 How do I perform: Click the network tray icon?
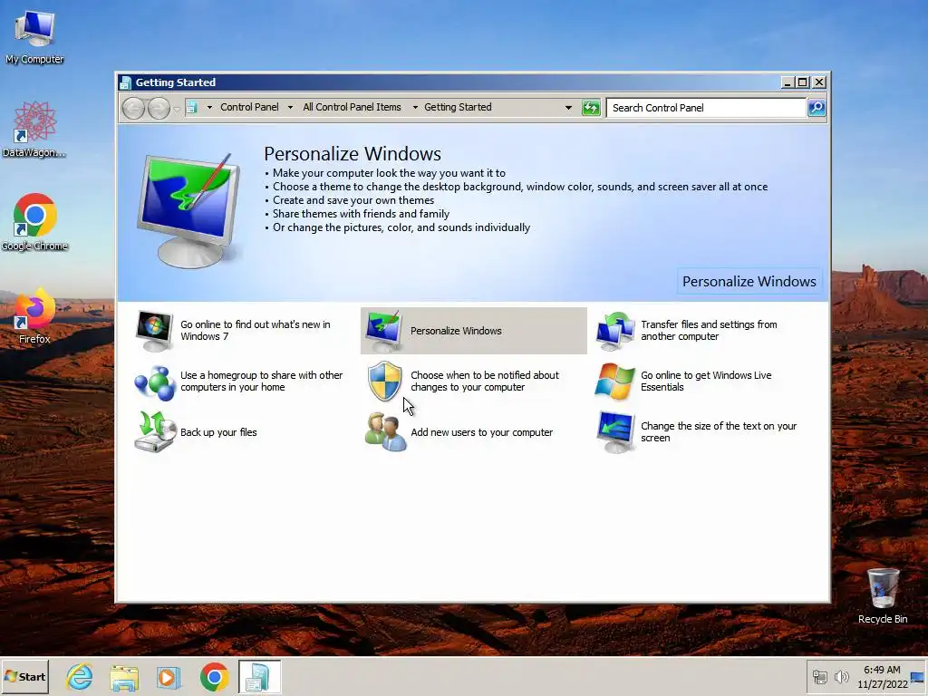point(819,676)
